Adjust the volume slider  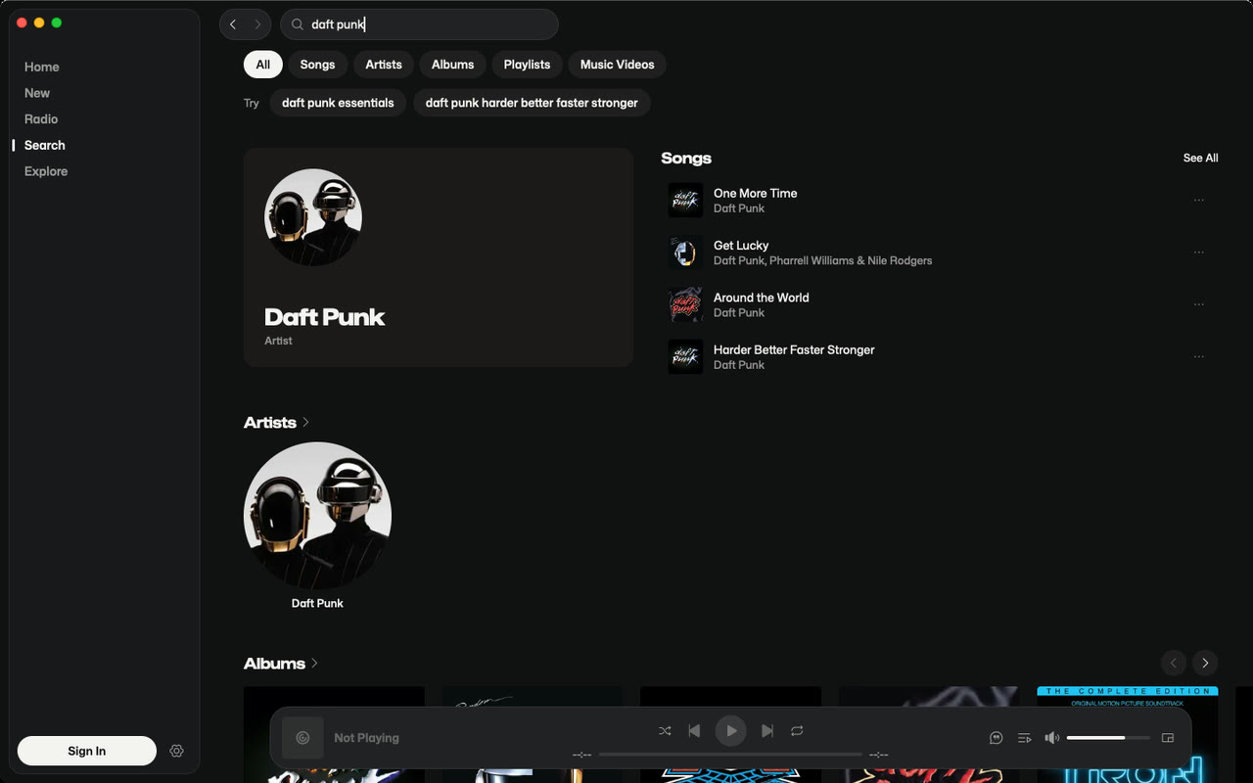tap(1108, 737)
